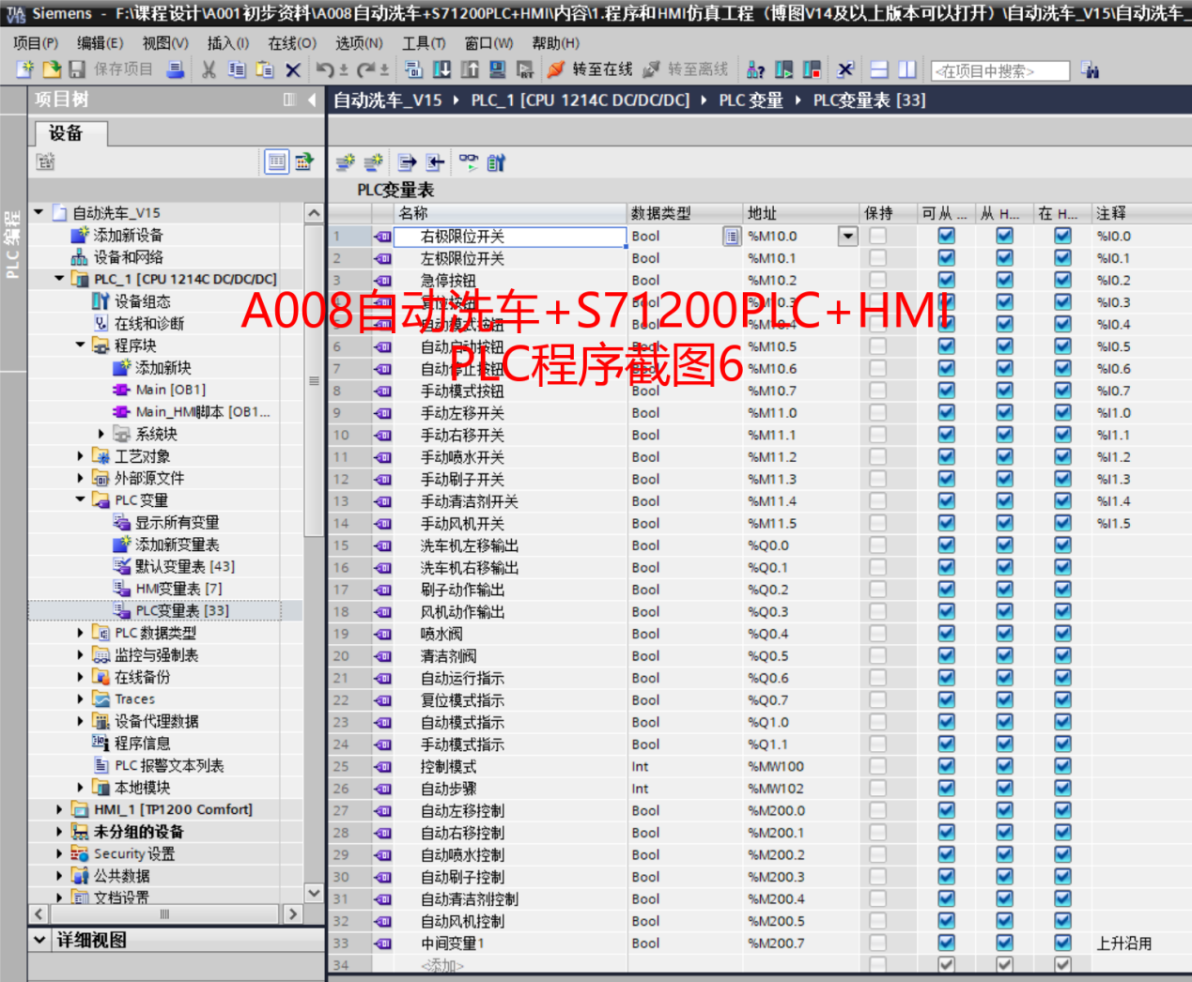The image size is (1192, 982).
Task: Open the 项目(P) menu
Action: (x=36, y=43)
